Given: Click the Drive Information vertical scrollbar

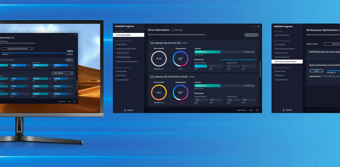Looking at the screenshot, I should coord(260,69).
